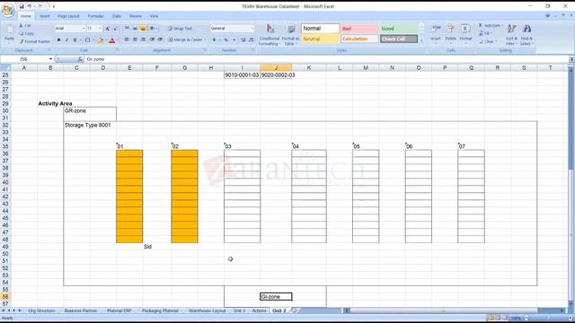Open Find & Select

coord(526,35)
